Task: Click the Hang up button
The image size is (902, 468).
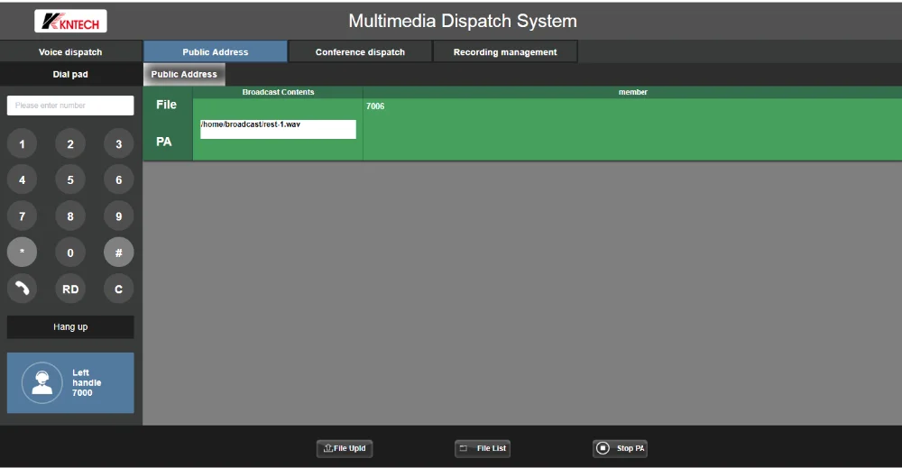Action: point(70,327)
